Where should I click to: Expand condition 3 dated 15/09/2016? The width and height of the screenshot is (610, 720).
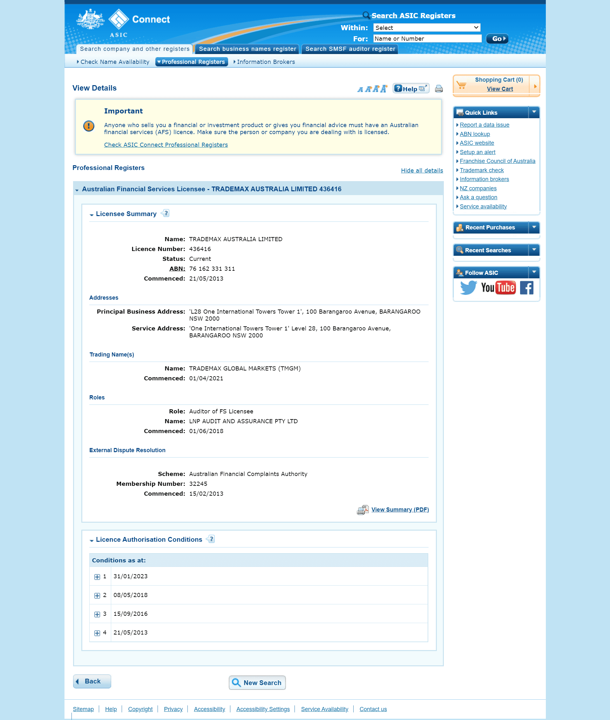[96, 614]
